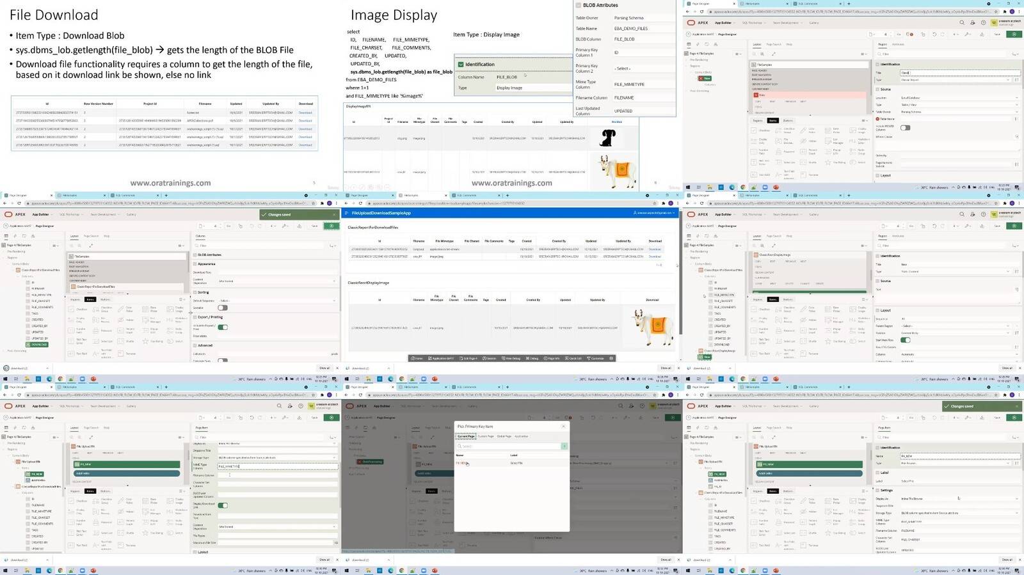Click Edit Page 4 on developer toolbar
This screenshot has width=1024, height=575.
(x=468, y=358)
